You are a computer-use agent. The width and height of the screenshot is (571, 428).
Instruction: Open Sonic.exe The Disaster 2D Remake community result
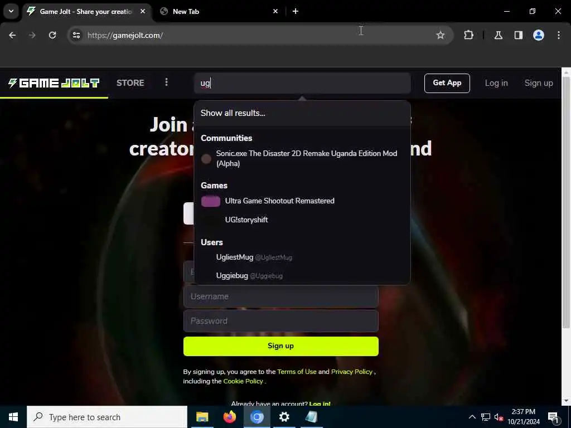(x=302, y=158)
